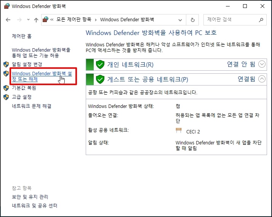Click the firewall icon in address bar
Viewport: 272px width, 217px height.
click(45, 19)
